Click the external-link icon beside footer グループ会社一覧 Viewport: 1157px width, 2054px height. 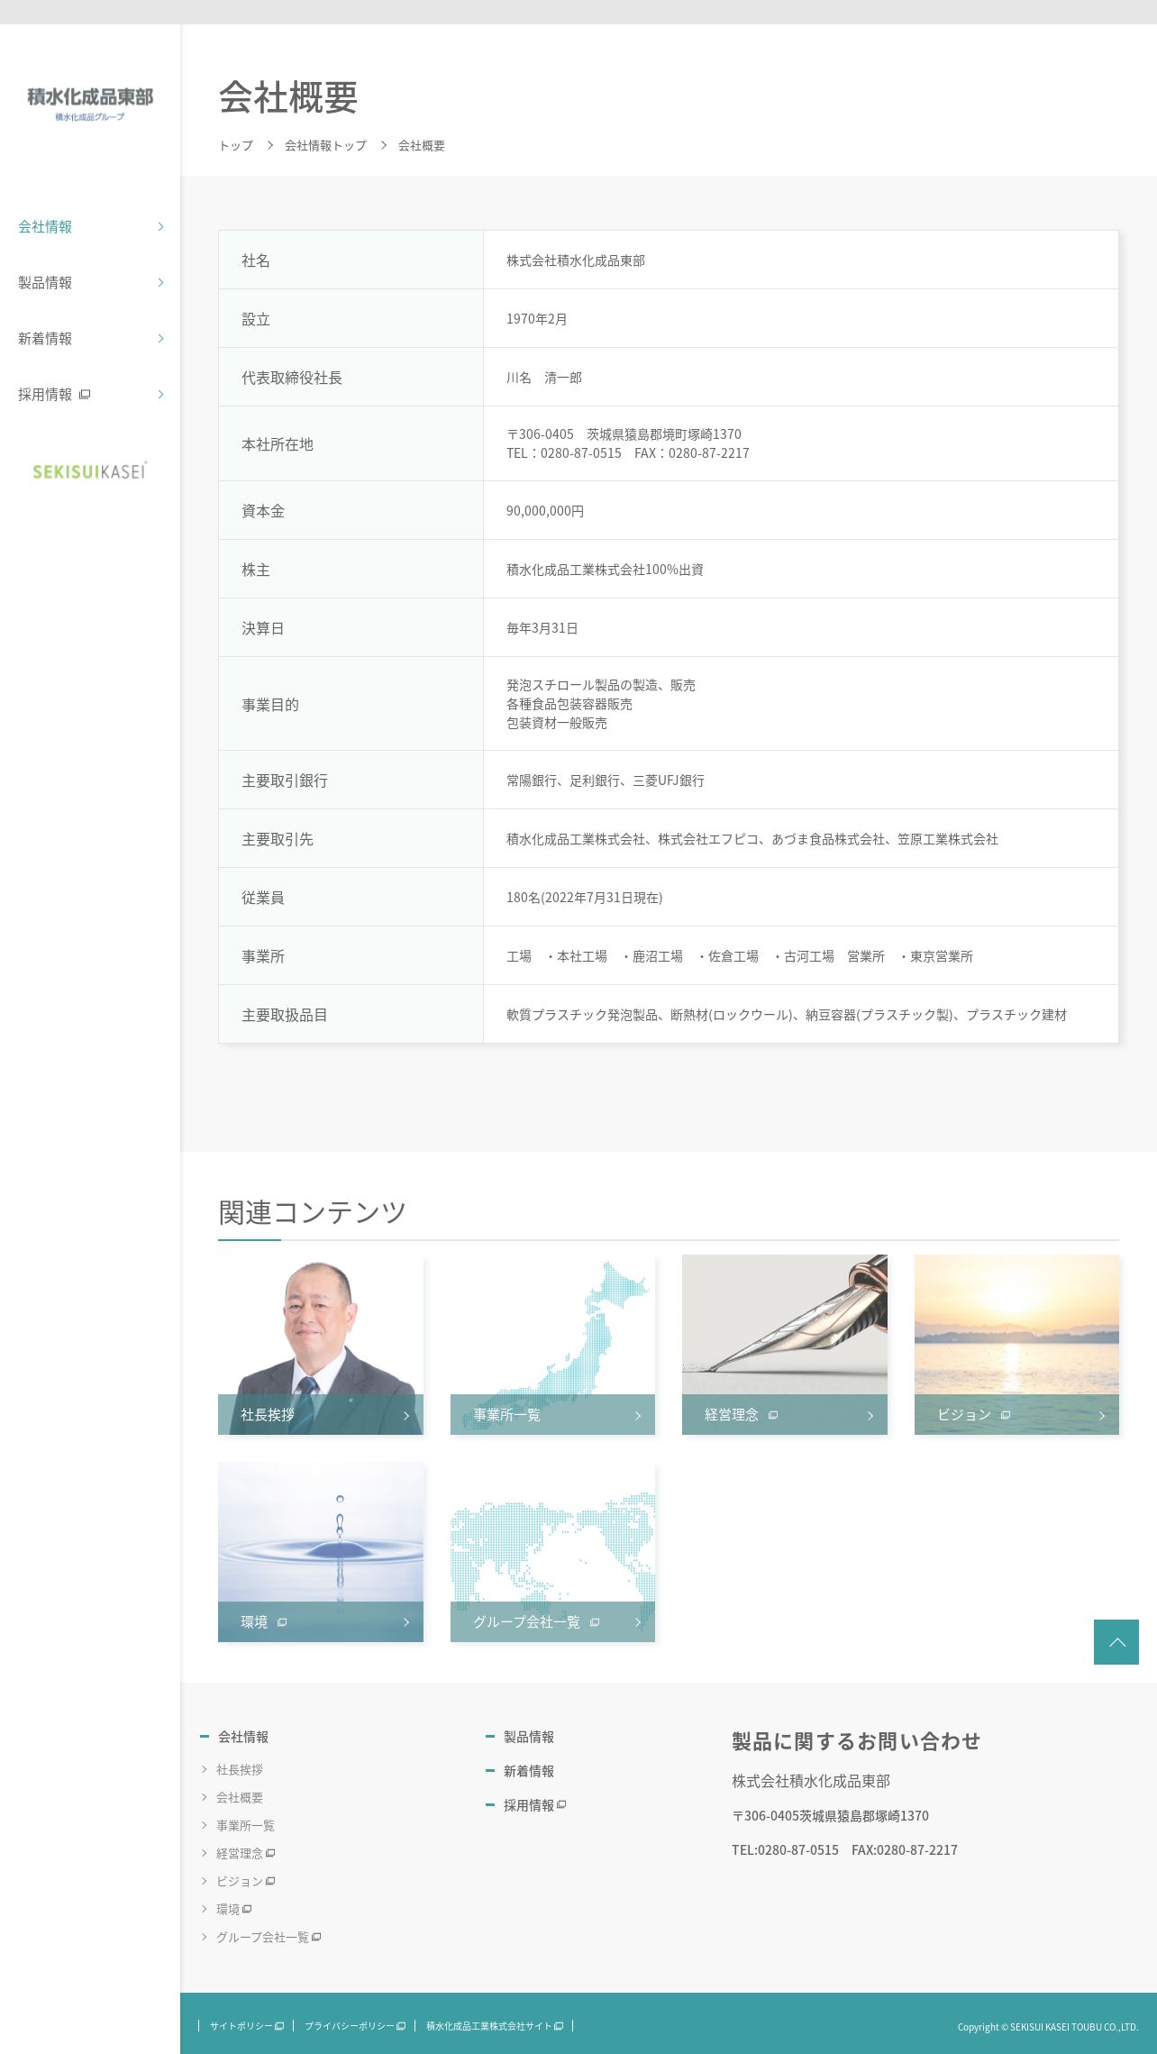[316, 1937]
